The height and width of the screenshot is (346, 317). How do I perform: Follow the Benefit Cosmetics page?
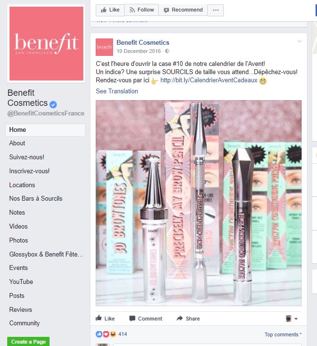coord(141,10)
